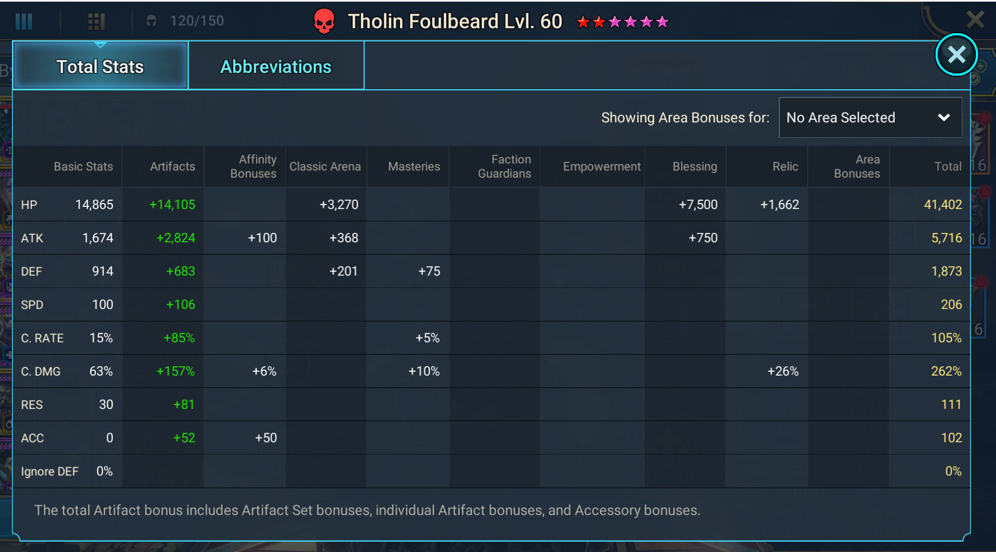Click the C. RATE row label
The image size is (996, 552).
coord(42,338)
